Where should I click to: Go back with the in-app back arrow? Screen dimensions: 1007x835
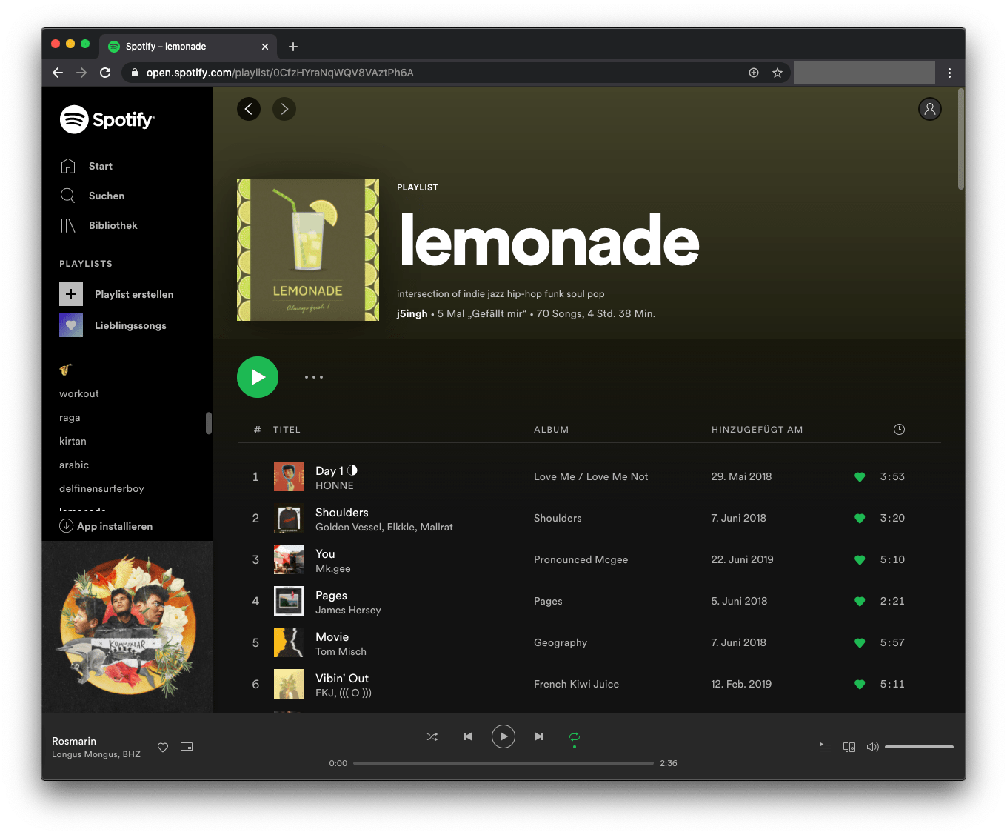click(249, 109)
